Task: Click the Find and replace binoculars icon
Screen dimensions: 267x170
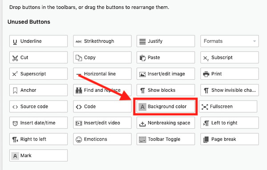Action: [79, 90]
